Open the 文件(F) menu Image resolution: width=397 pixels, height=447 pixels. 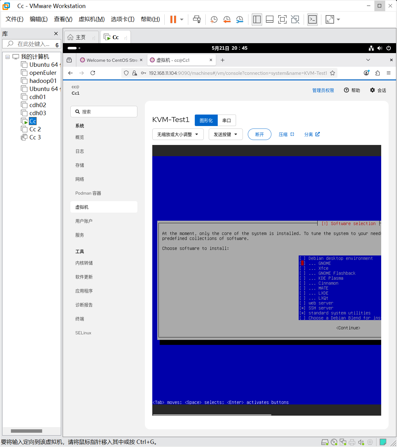(15, 19)
